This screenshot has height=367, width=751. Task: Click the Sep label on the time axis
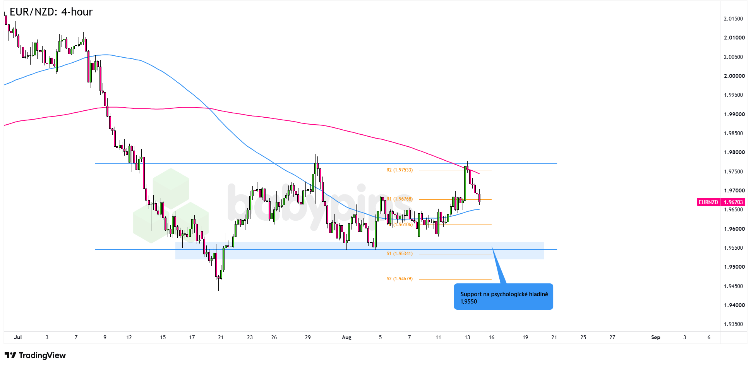tap(655, 337)
